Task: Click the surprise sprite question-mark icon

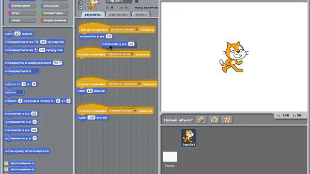Action: click(x=227, y=120)
